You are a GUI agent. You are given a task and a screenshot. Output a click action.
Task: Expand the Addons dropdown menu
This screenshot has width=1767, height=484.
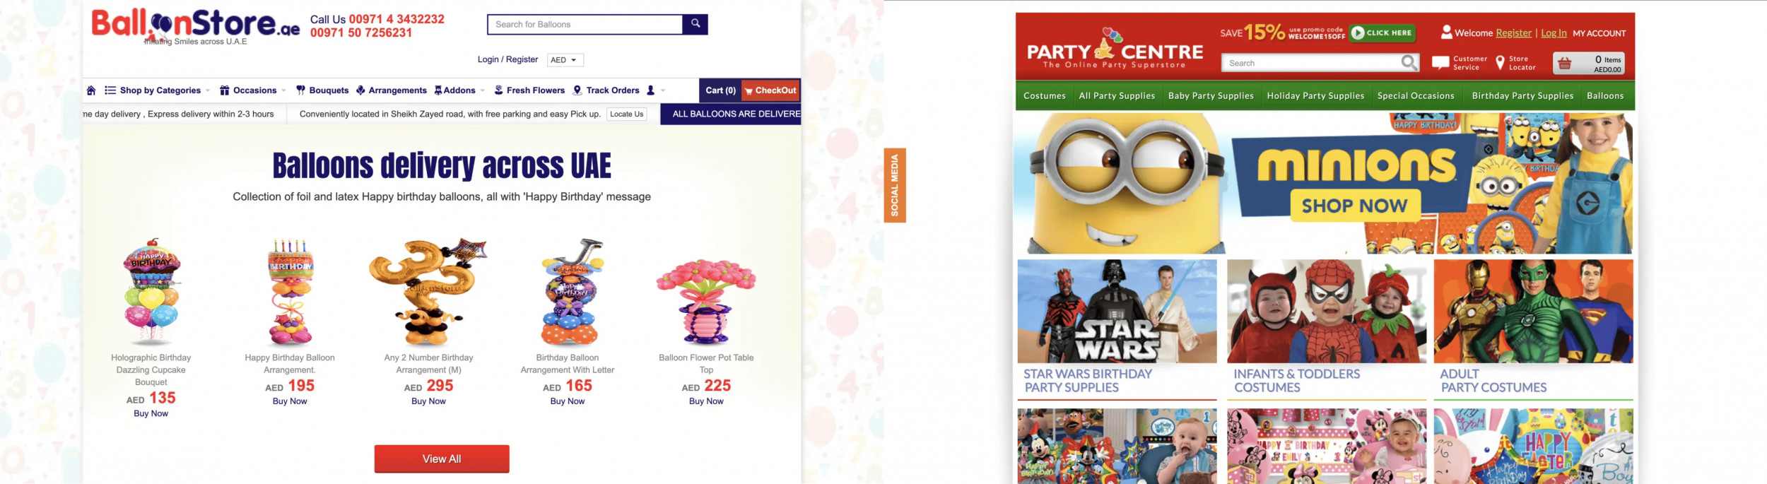coord(459,90)
